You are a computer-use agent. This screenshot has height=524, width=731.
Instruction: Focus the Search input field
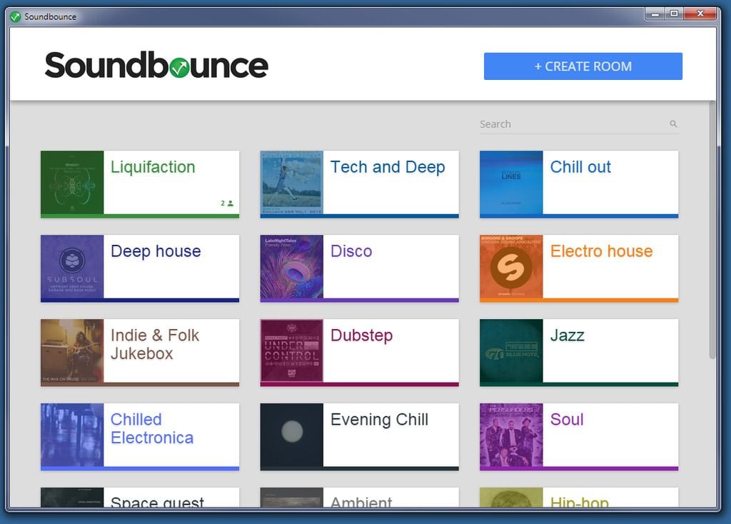(579, 124)
